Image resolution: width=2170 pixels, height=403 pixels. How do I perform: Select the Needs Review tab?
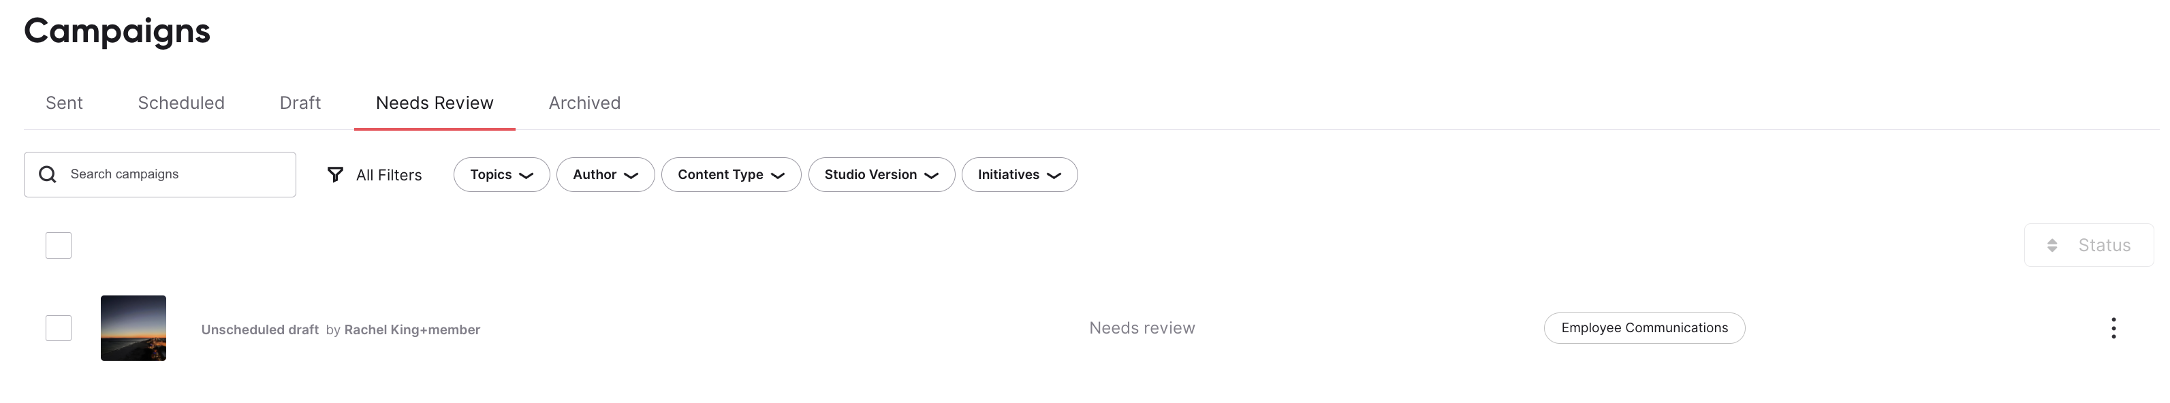pyautogui.click(x=435, y=103)
